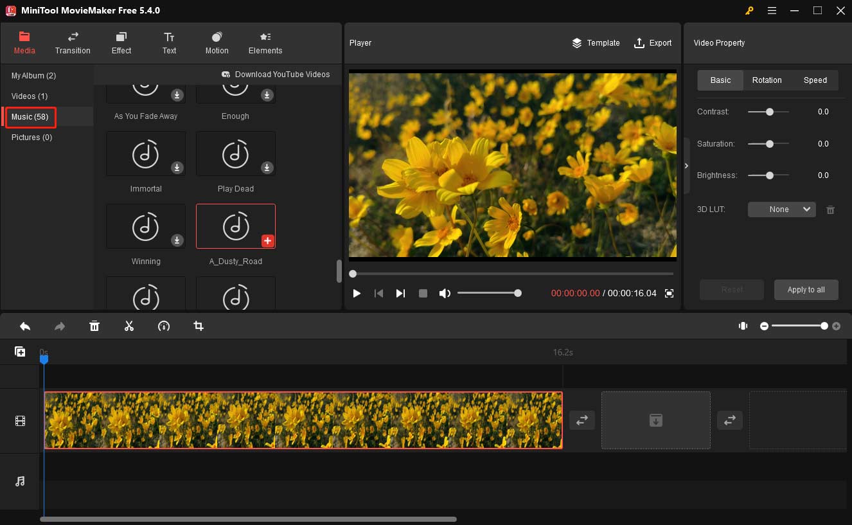Enter full screen playback mode
The image size is (852, 525).
669,293
